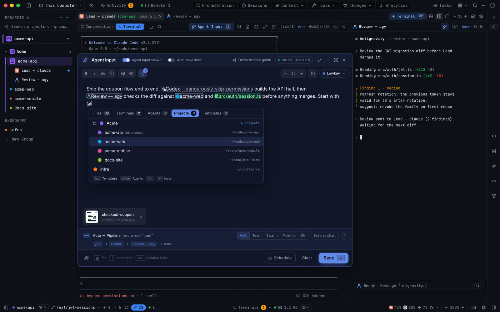Open the Lowkey style dropdown
Screen dimensions: 500x312
tap(334, 73)
